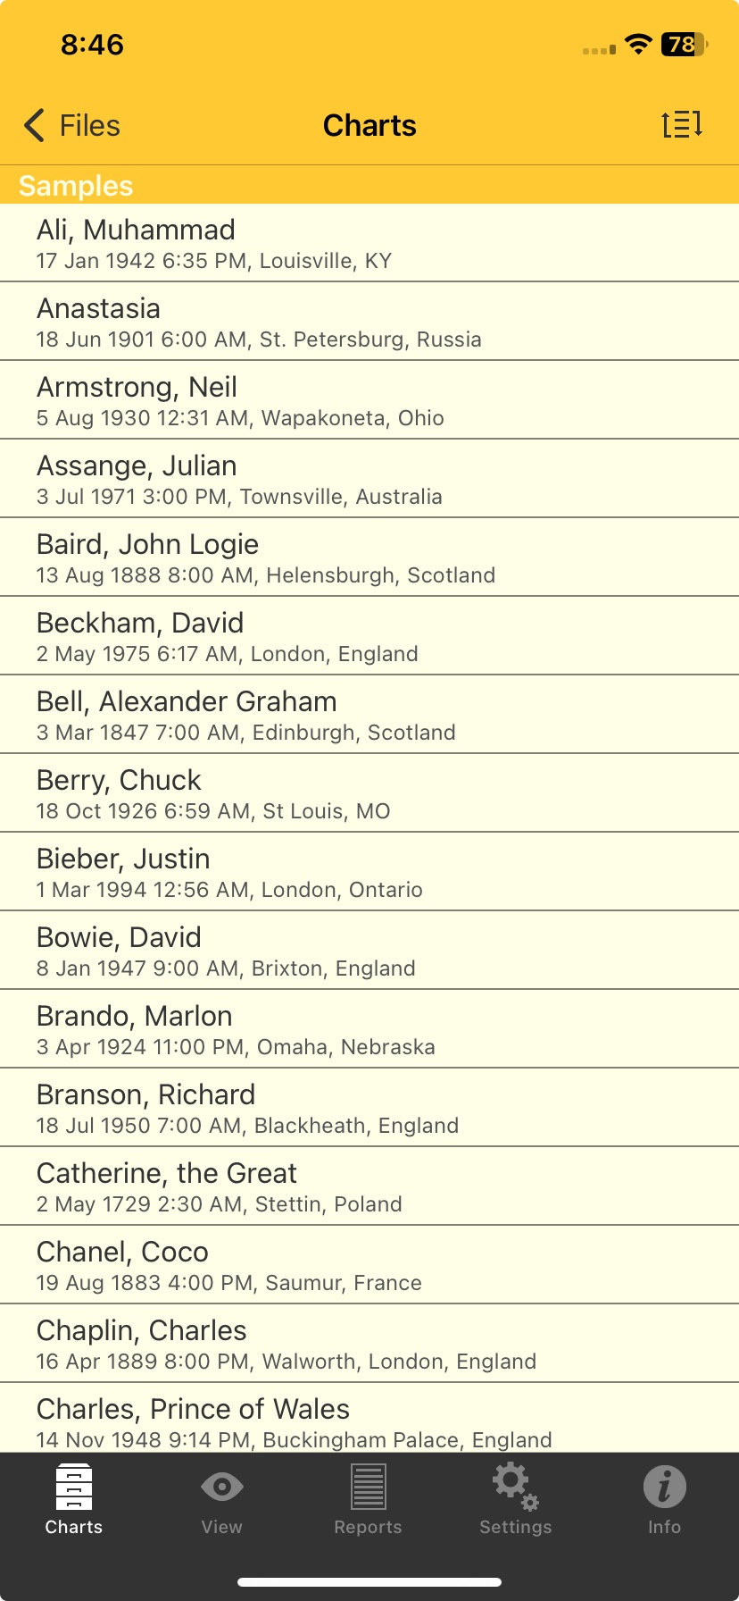Open the Reports document tab
This screenshot has width=739, height=1601.
coord(368,1499)
